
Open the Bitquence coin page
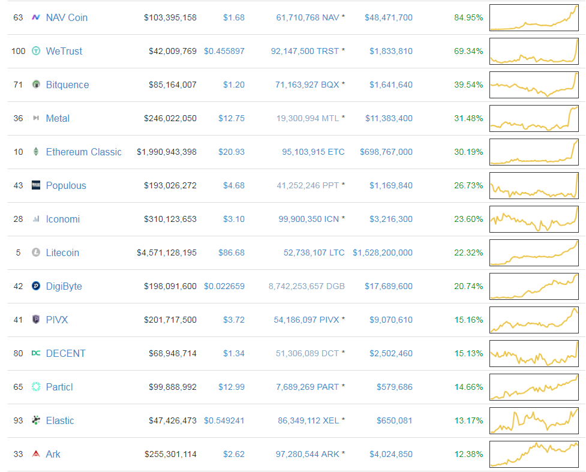[x=67, y=85]
